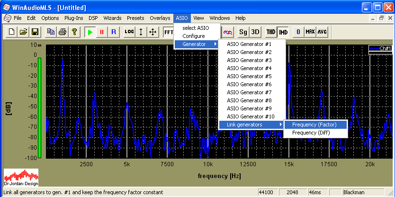Open the Plug-Ins menu
Screen dimensions: 395x197
point(73,18)
